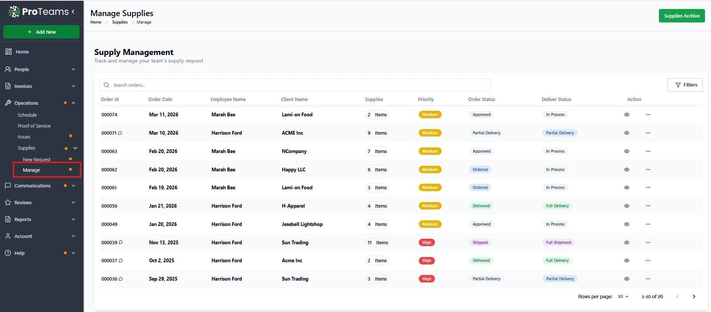
Task: Click the ProTeams logo icon
Action: [x=14, y=12]
